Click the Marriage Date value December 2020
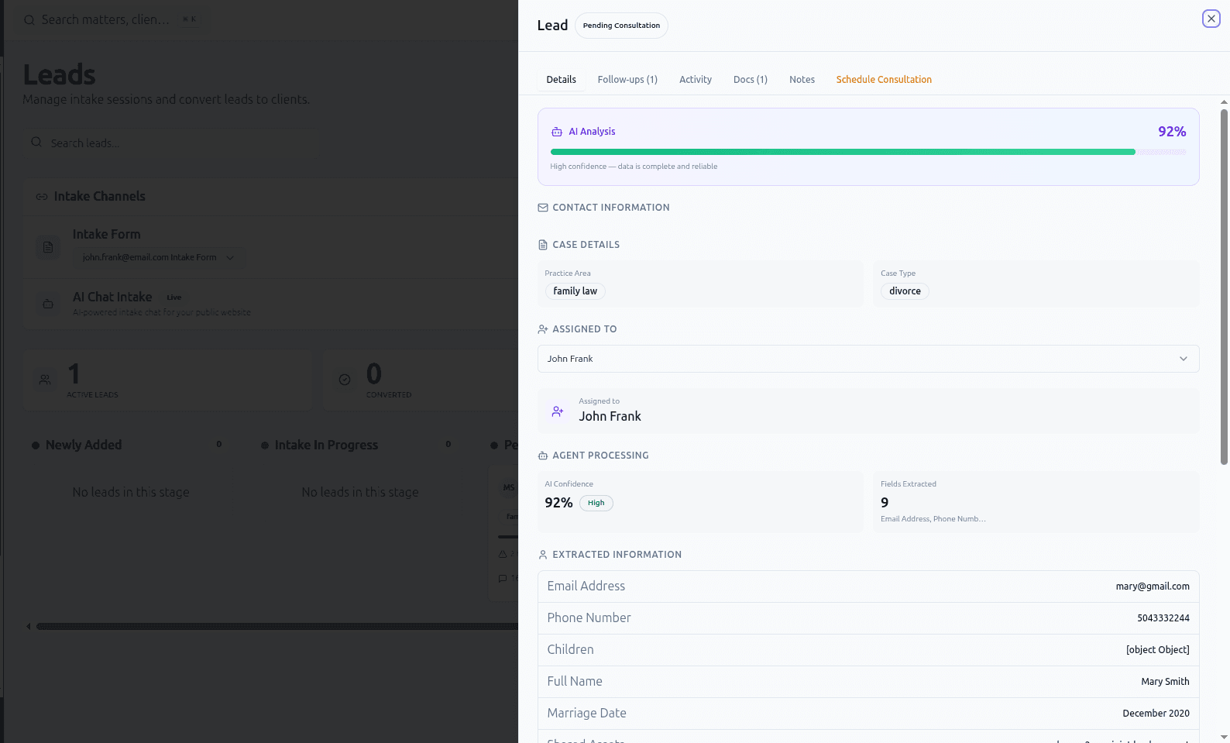This screenshot has height=743, width=1230. (1156, 714)
